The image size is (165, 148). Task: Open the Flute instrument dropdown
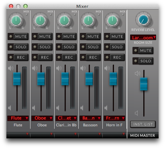18,118
